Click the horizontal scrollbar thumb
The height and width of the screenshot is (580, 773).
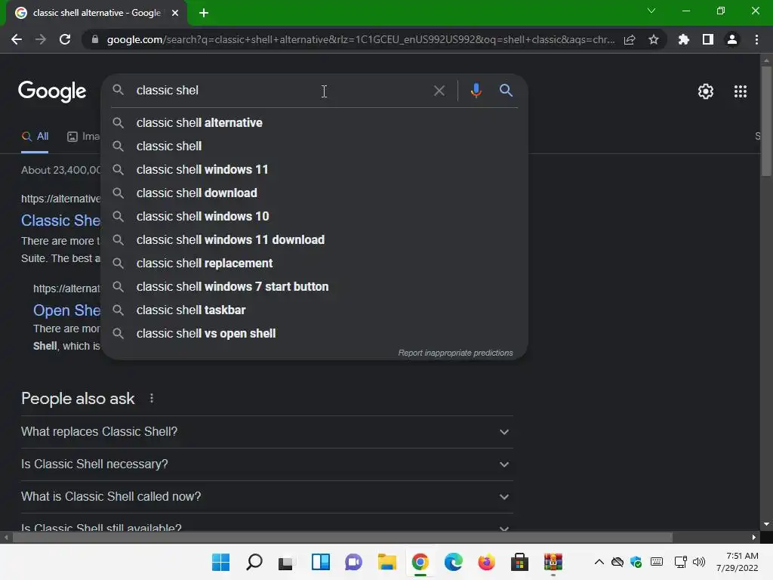tap(343, 538)
